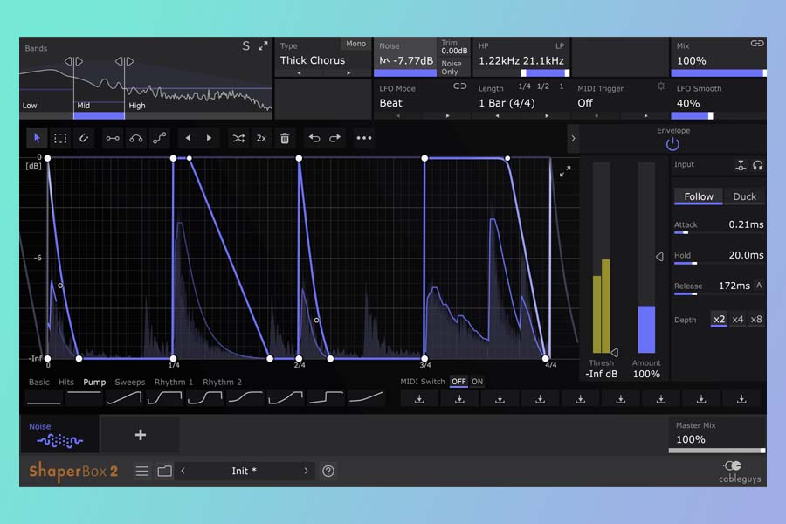Click the help question mark icon
This screenshot has width=786, height=524.
(x=328, y=471)
